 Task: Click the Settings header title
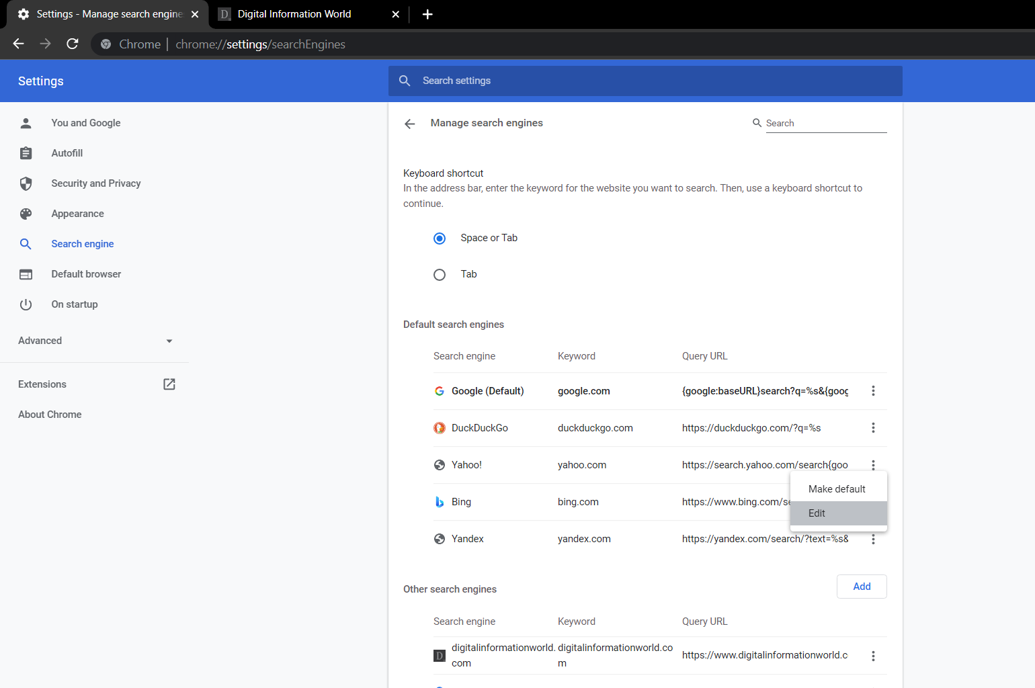41,81
